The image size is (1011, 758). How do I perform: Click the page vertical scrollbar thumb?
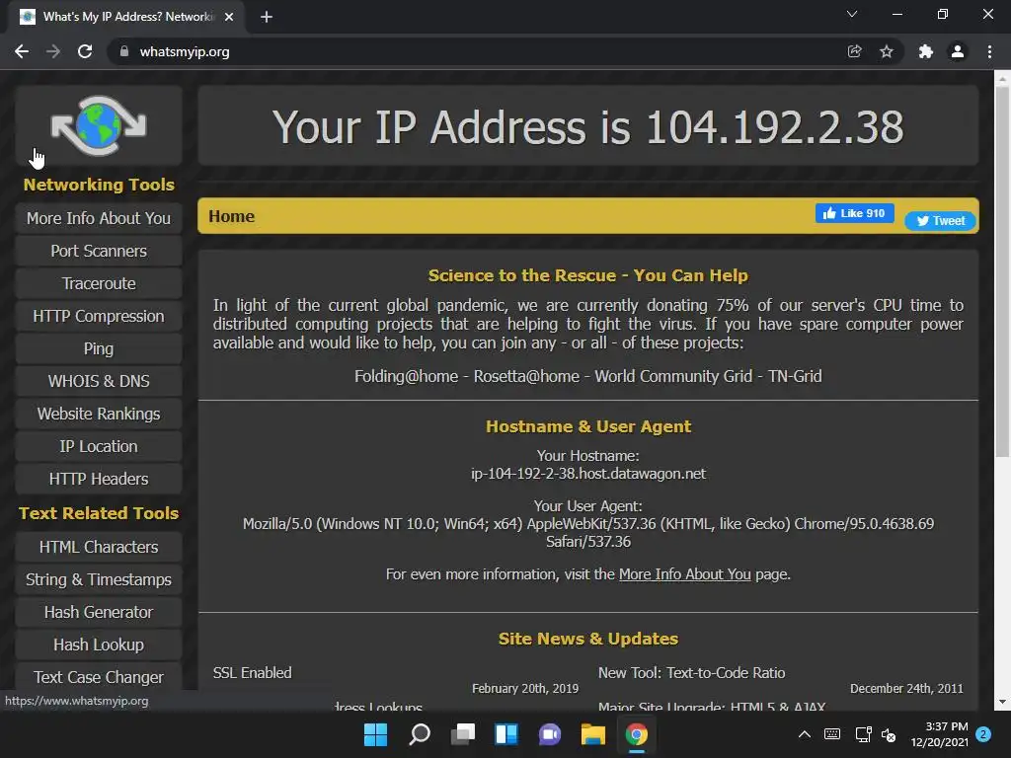[x=1002, y=270]
